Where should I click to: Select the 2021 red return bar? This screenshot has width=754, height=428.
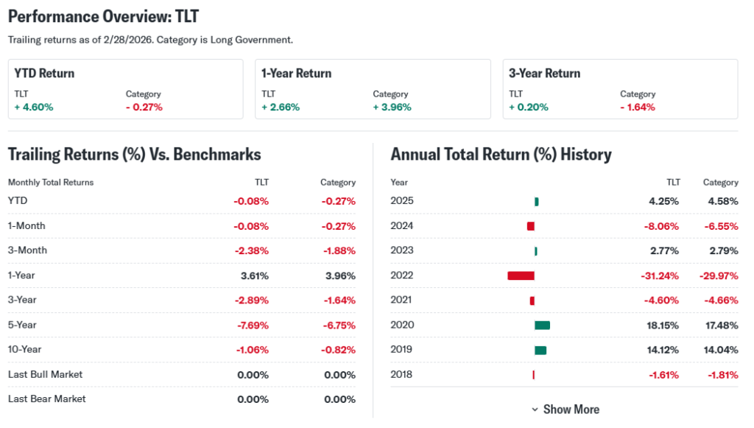pyautogui.click(x=532, y=301)
